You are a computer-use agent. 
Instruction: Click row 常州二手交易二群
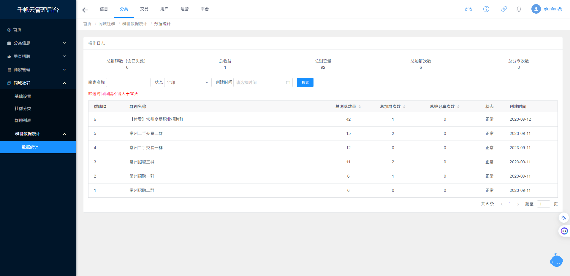(323, 133)
